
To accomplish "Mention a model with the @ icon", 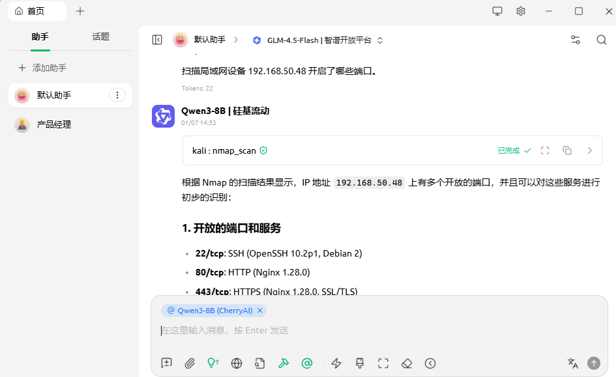I will click(307, 363).
